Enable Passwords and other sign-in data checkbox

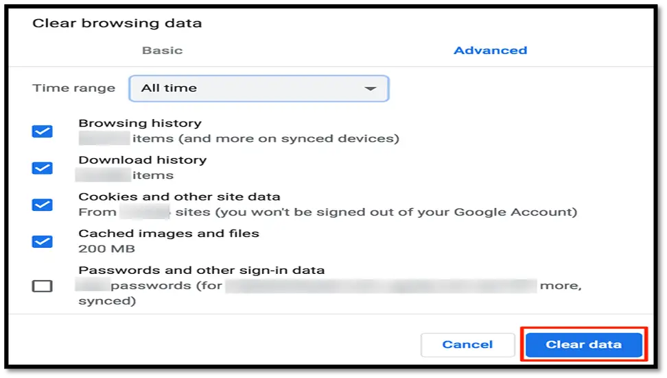point(43,286)
